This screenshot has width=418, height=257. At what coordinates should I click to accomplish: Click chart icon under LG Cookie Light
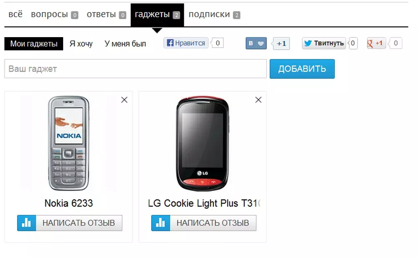pos(161,223)
